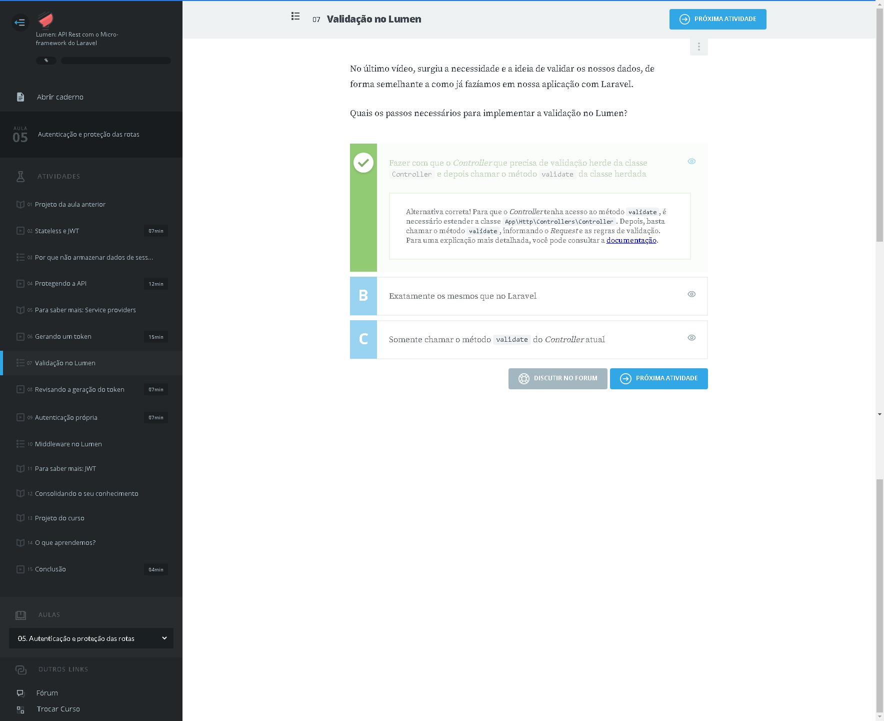Screen dimensions: 884x721
Task: Click the flask icon beside Atividades
Action: [20, 176]
